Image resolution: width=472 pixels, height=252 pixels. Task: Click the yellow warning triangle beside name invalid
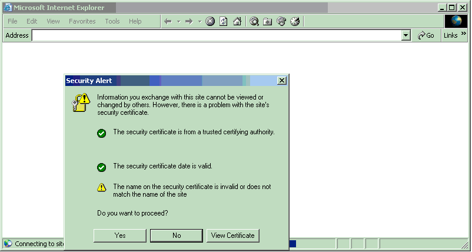pos(101,187)
